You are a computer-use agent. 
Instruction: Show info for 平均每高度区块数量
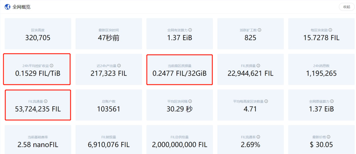coord(266,101)
